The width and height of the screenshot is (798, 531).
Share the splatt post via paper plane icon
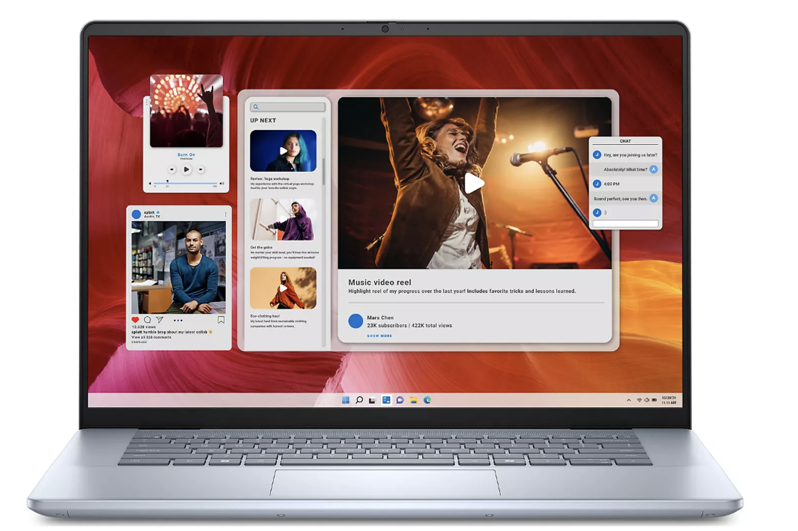[x=159, y=320]
